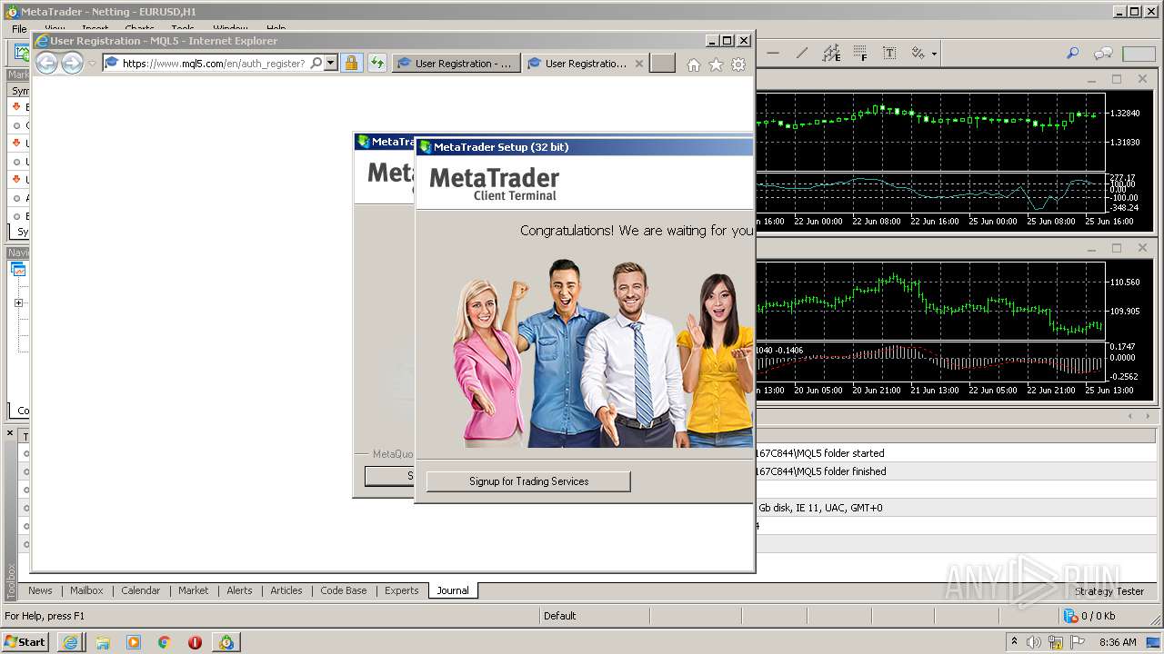Click the IE refresh button
Viewport: 1164px width, 654px height.
coord(377,64)
